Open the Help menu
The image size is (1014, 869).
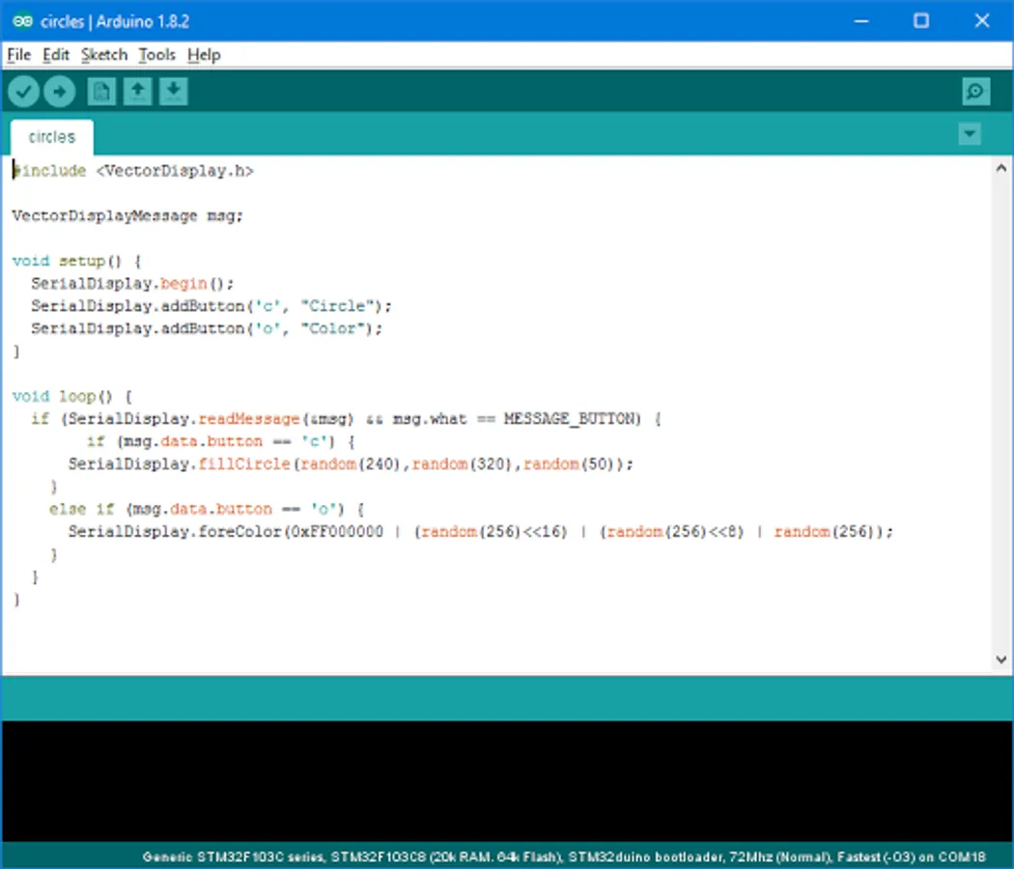pyautogui.click(x=204, y=55)
